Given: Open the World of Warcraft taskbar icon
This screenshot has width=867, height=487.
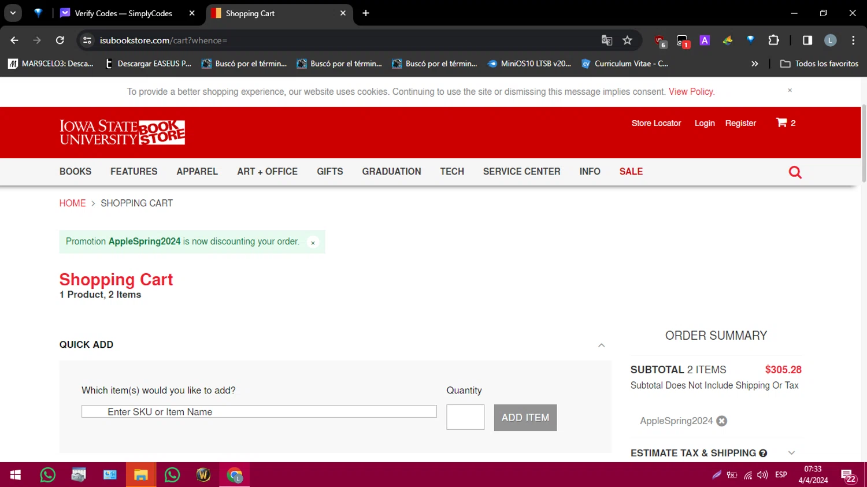Looking at the screenshot, I should point(203,475).
